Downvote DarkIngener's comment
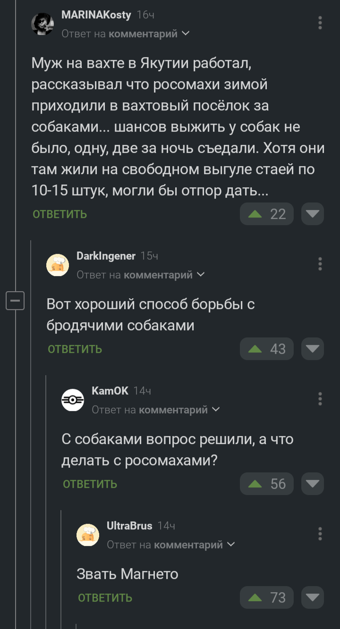 (x=312, y=349)
